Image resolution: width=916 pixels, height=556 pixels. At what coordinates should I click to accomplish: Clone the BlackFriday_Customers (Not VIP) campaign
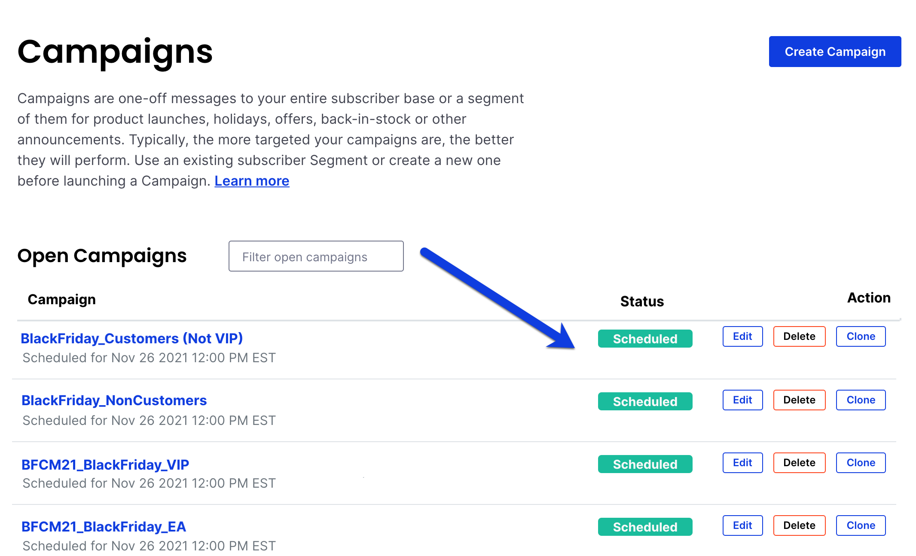(x=861, y=336)
